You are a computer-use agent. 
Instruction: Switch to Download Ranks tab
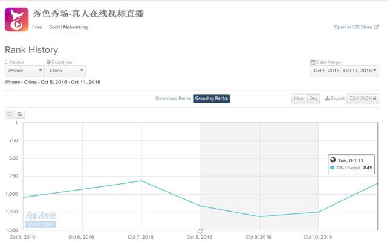[174, 98]
